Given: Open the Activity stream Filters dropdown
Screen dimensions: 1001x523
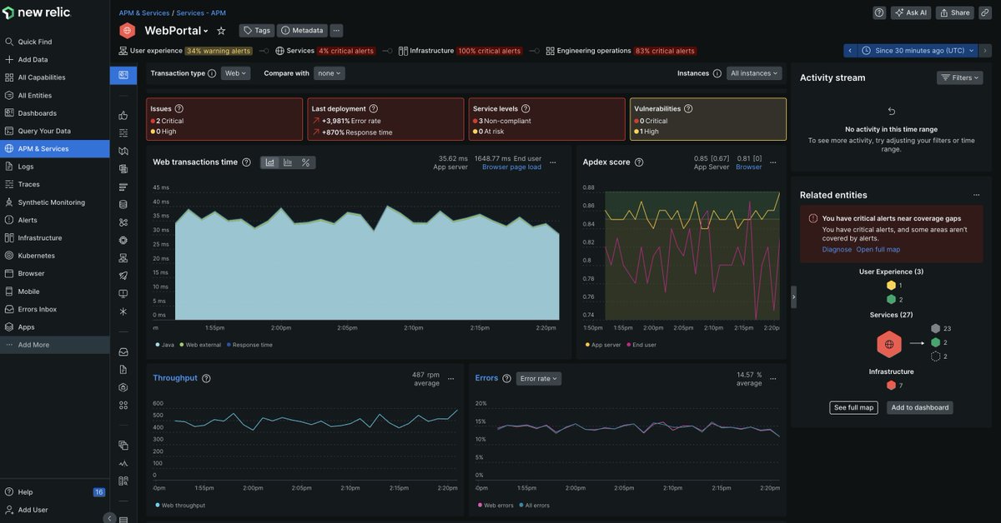Looking at the screenshot, I should point(959,77).
